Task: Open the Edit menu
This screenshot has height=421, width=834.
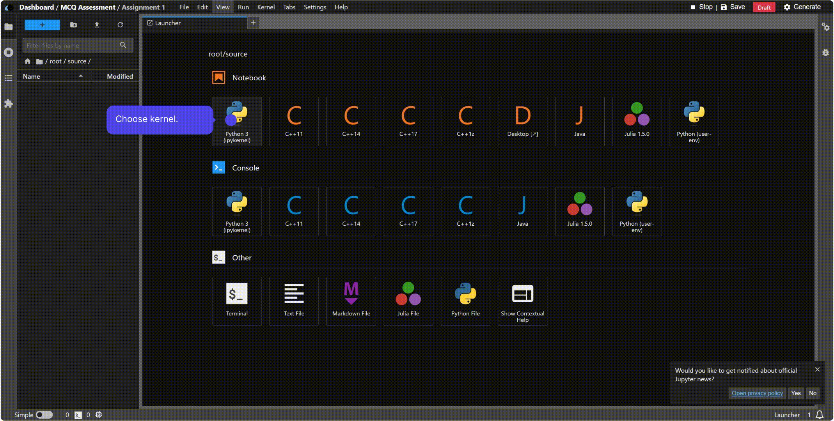Action: (x=202, y=7)
